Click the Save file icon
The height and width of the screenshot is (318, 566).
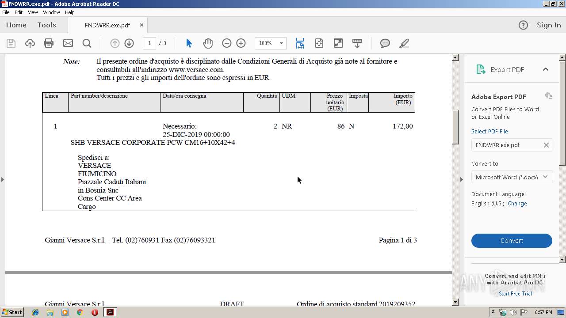click(11, 43)
